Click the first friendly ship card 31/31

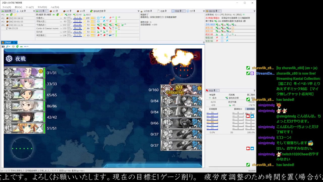(x=25, y=73)
